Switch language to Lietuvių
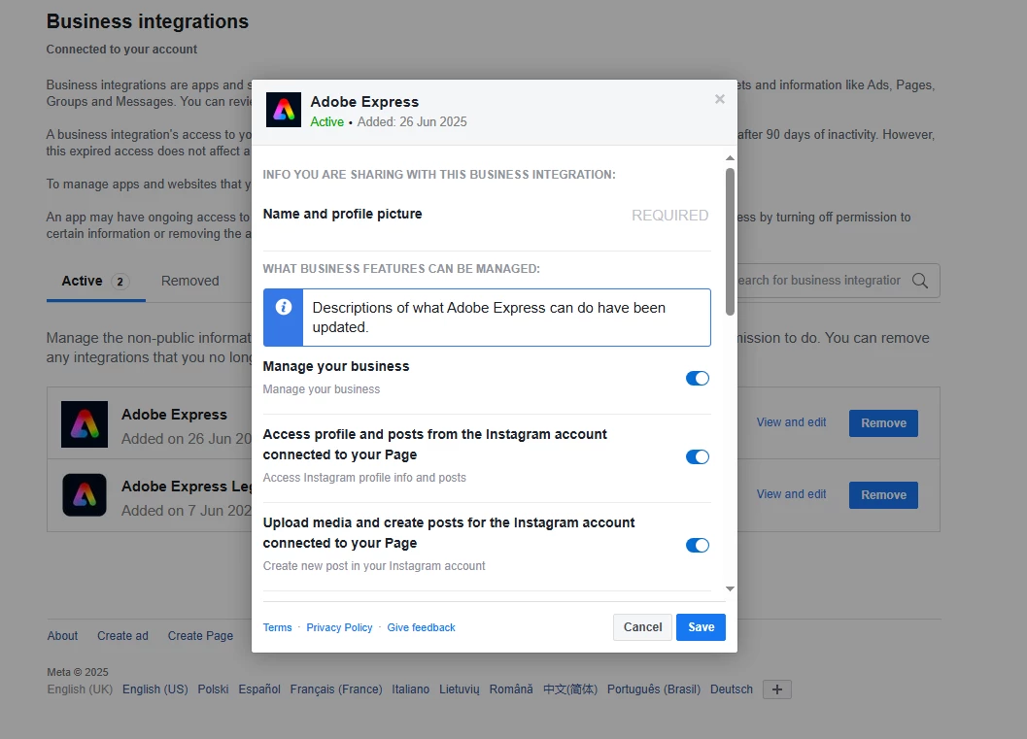Image resolution: width=1027 pixels, height=739 pixels. (x=460, y=689)
